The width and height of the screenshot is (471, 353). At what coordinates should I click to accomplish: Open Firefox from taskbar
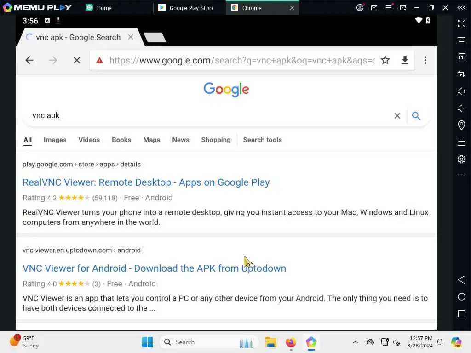coord(291,342)
